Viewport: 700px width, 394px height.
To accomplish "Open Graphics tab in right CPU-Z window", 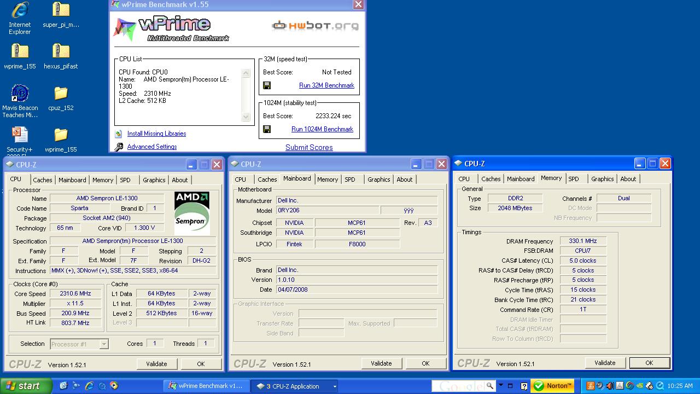I will click(x=602, y=179).
